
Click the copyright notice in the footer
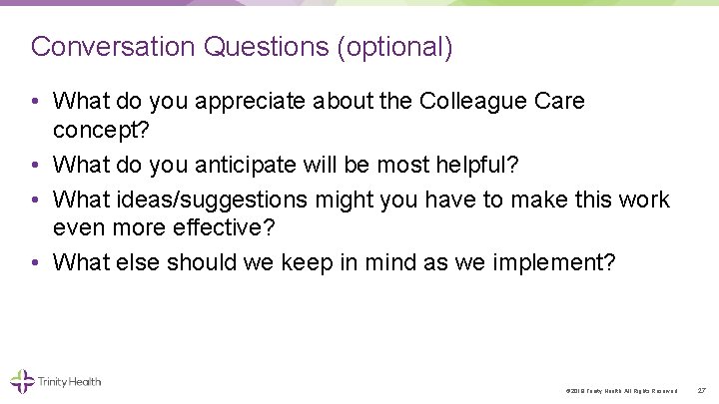pos(621,390)
